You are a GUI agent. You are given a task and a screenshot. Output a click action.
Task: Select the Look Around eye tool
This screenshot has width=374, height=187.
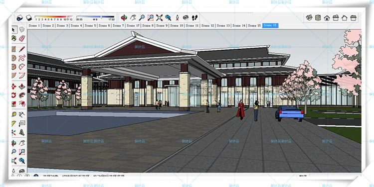[186, 17]
